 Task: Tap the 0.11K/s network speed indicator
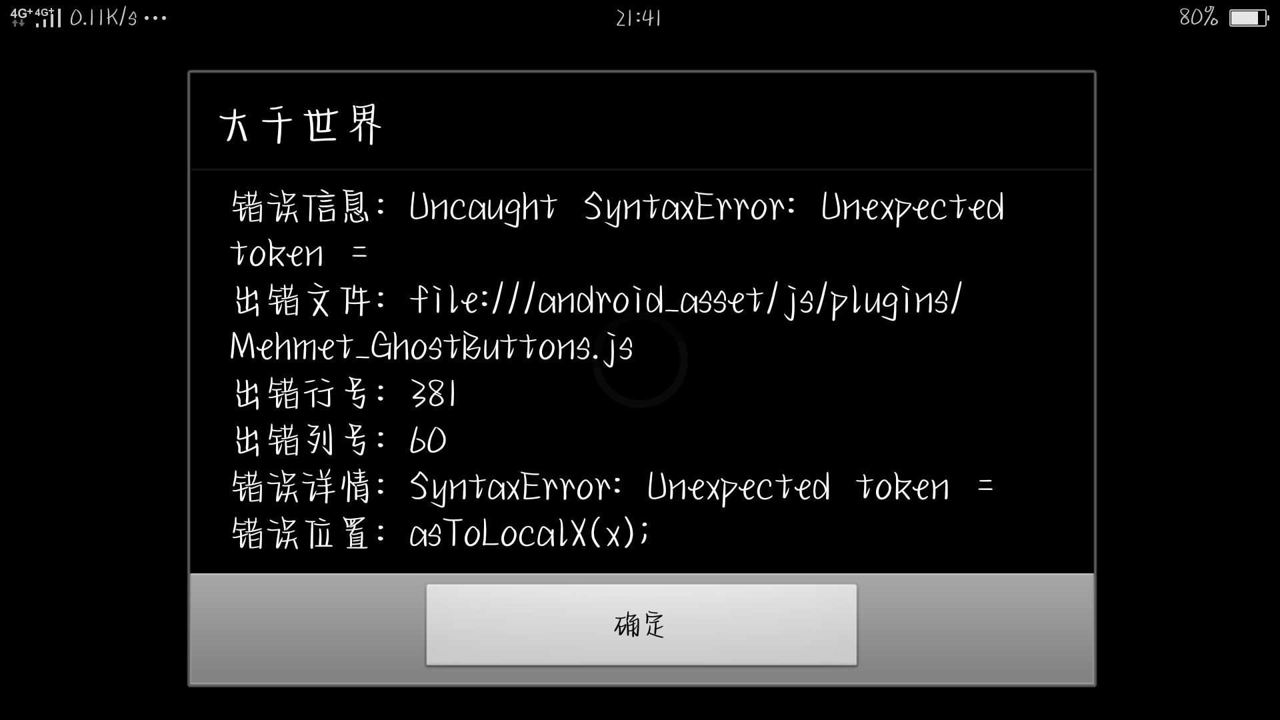[x=103, y=18]
